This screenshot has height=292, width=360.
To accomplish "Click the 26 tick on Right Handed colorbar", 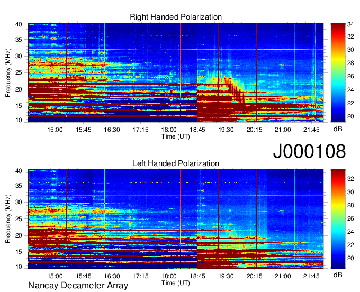I will point(350,76).
